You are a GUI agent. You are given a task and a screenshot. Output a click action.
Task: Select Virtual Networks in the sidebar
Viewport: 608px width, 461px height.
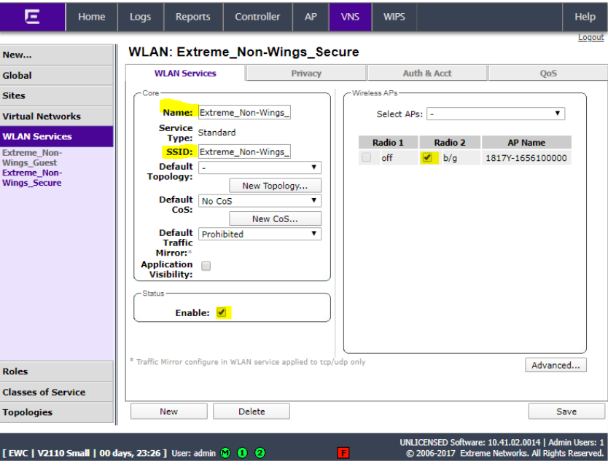[x=57, y=117]
